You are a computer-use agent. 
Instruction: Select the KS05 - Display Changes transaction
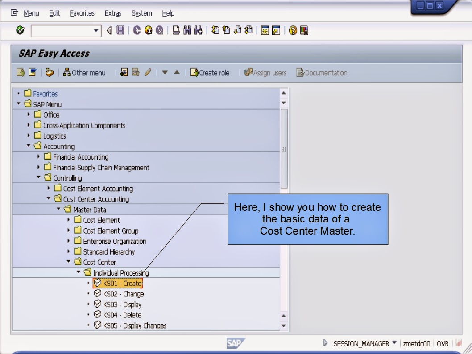130,325
